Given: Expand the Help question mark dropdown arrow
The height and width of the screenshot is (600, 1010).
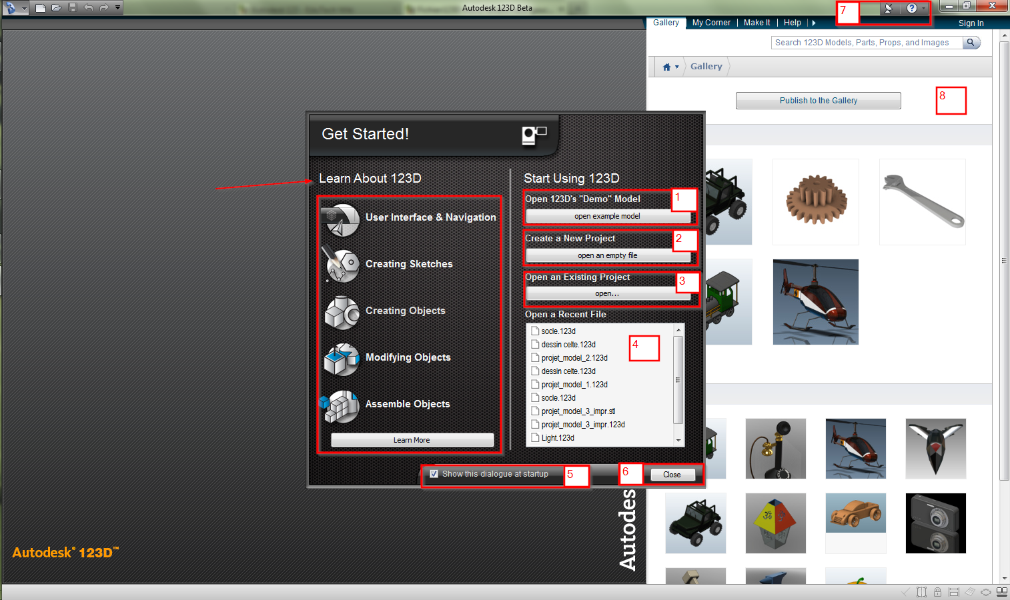Looking at the screenshot, I should point(923,9).
